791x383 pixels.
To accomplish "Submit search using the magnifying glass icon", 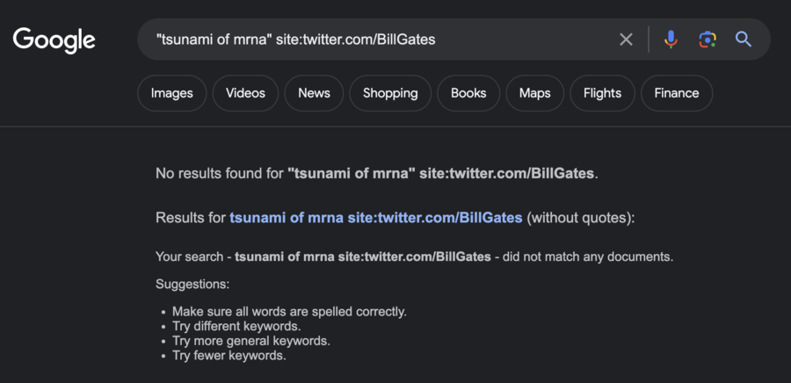I will click(744, 40).
